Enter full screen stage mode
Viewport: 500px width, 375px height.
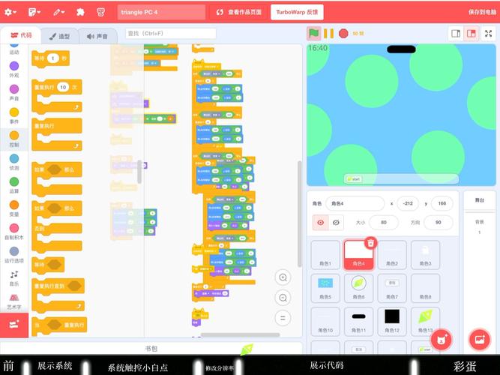point(488,34)
